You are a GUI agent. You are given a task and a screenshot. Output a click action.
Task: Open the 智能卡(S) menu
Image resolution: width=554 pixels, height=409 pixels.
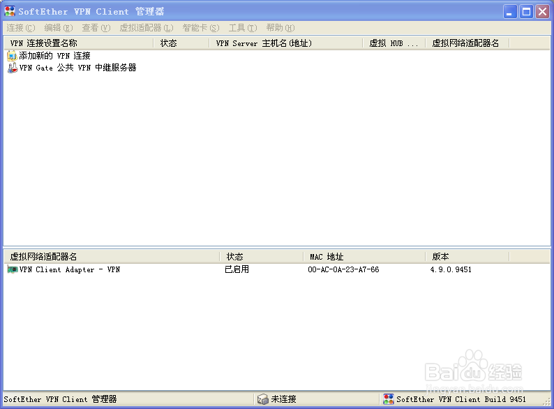click(201, 28)
